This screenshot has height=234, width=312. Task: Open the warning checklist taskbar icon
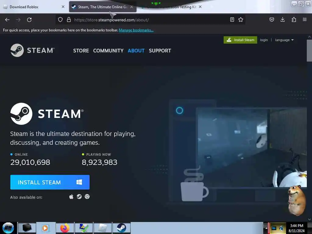pyautogui.click(x=84, y=228)
